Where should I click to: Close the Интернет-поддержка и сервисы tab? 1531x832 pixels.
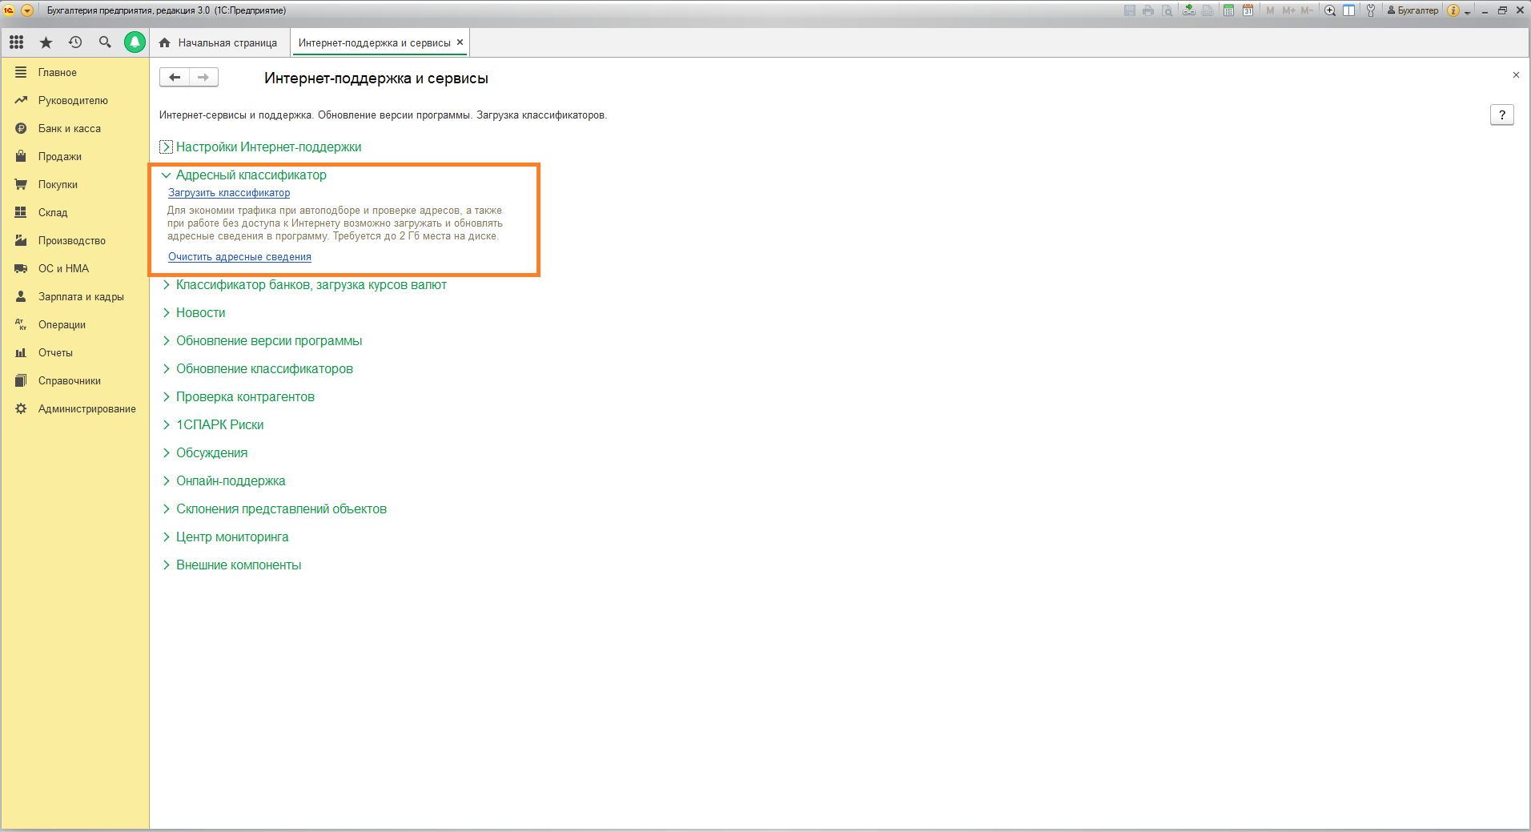(x=460, y=42)
